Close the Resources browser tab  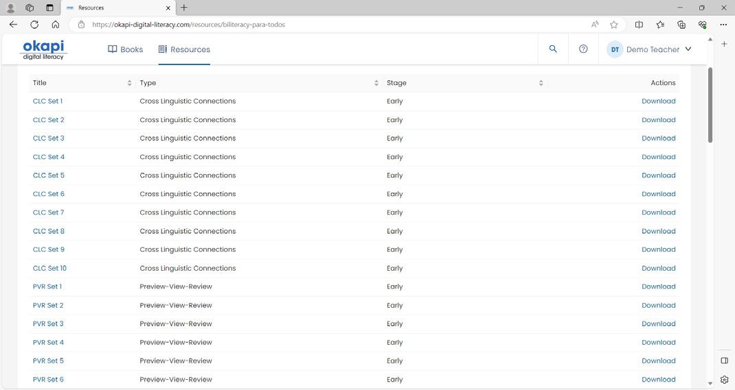tap(168, 8)
